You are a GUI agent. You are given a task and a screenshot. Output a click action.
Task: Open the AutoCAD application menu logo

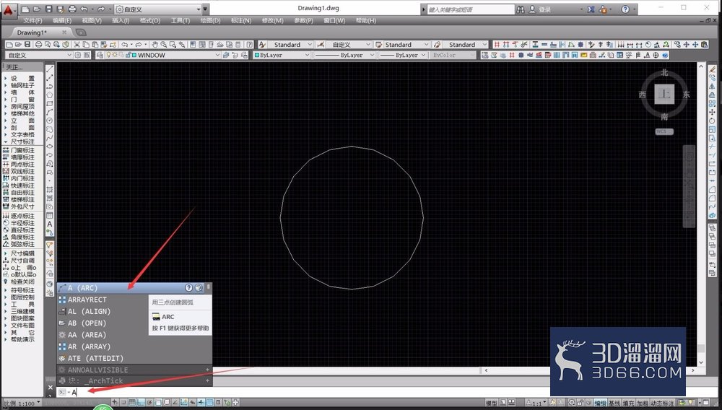(x=9, y=9)
